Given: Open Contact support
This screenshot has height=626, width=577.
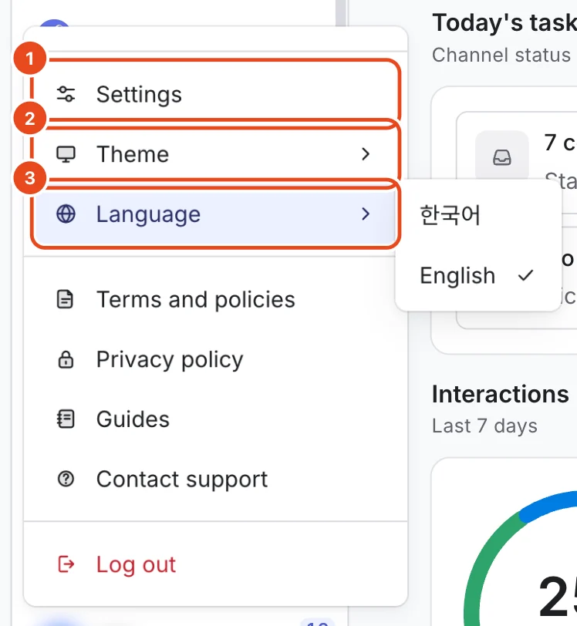Looking at the screenshot, I should click(216, 479).
